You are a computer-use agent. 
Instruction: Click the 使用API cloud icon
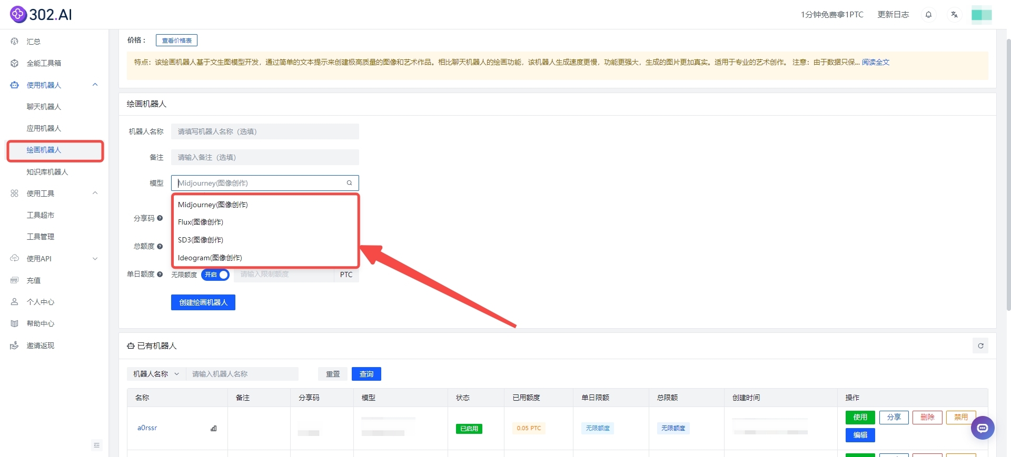(x=15, y=259)
